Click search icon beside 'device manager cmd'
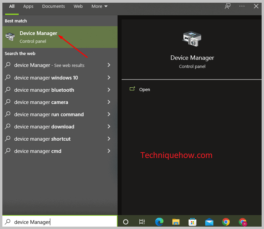This screenshot has width=264, height=229. [x=7, y=151]
